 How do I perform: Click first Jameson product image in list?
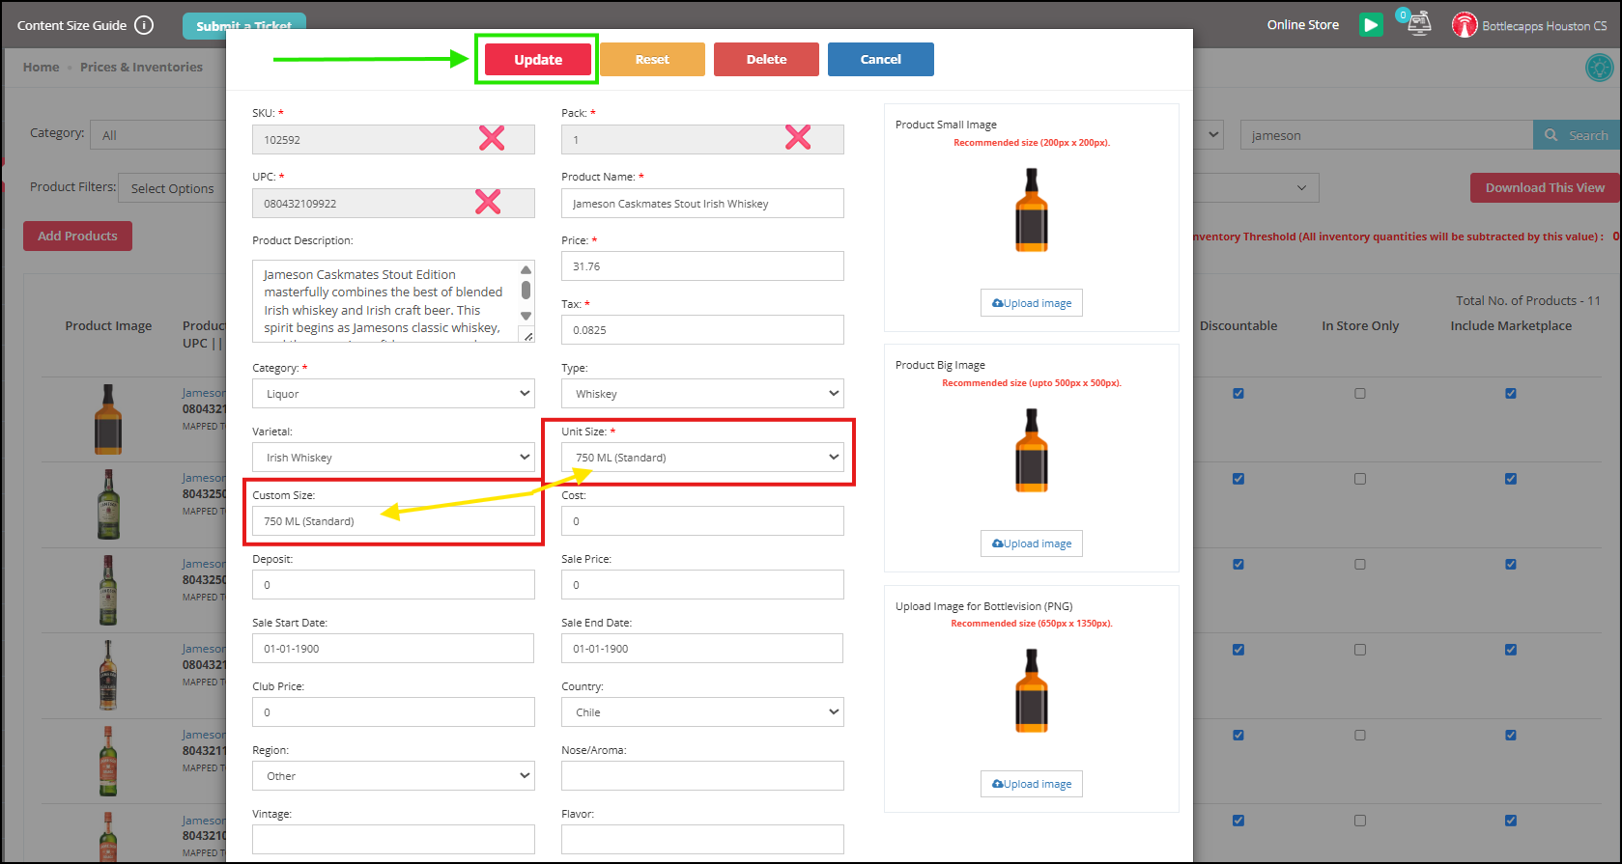108,419
